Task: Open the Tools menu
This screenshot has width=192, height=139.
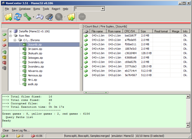Action: pos(46,9)
